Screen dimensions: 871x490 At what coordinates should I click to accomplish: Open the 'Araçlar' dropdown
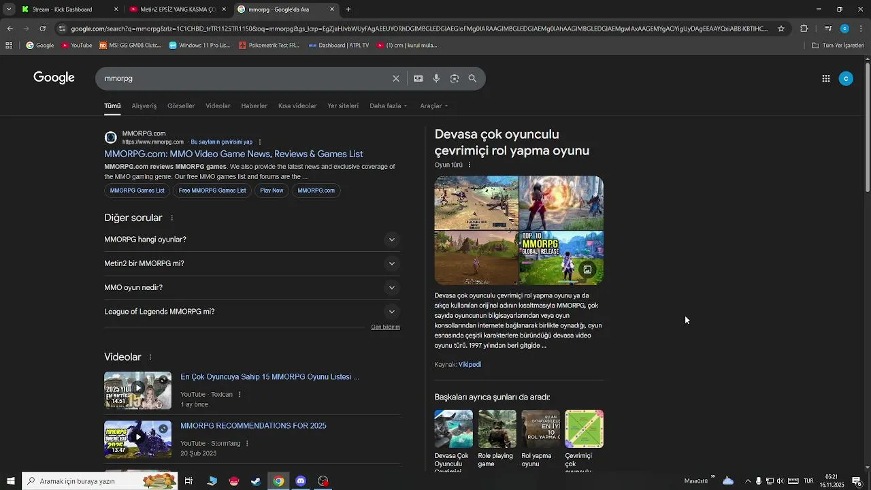point(434,105)
